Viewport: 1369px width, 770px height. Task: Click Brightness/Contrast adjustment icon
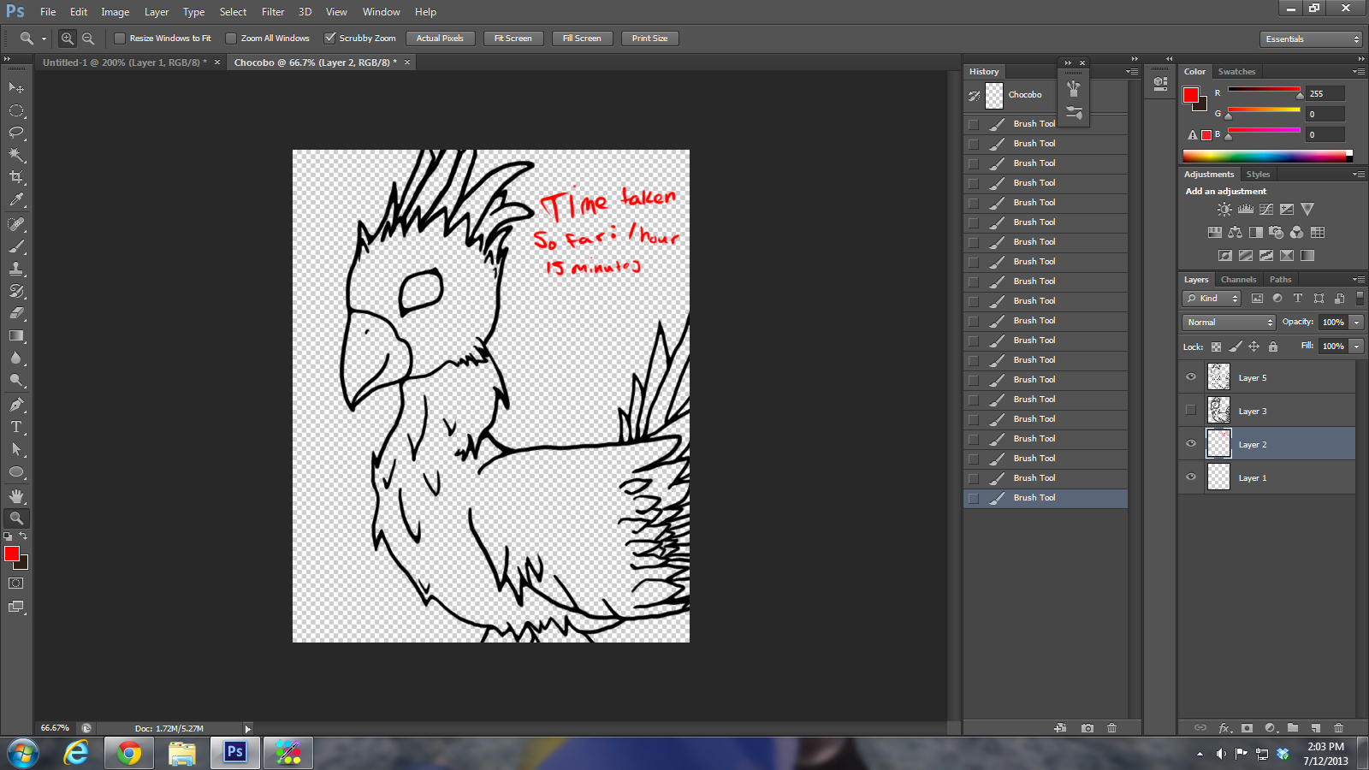1225,210
